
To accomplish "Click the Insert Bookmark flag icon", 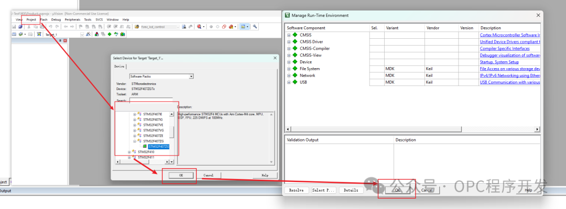I will coord(81,27).
